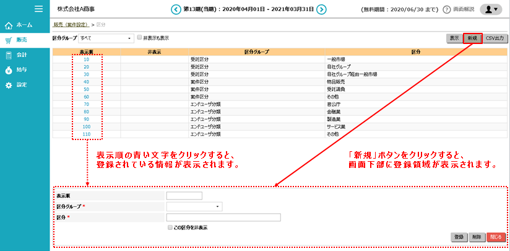Click the 新規 button
The image size is (510, 251).
[x=472, y=38]
